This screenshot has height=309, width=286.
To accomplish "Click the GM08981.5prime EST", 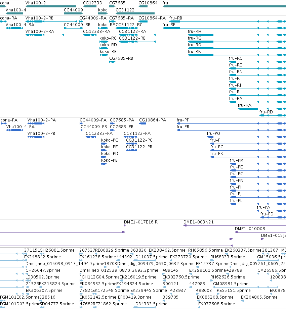I will (x=246, y=287).
